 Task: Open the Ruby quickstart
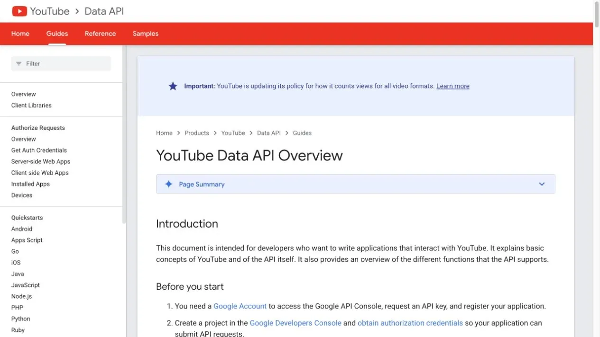[18, 330]
